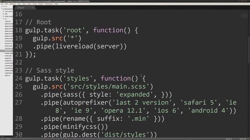Open the Preferences menu

49,4
